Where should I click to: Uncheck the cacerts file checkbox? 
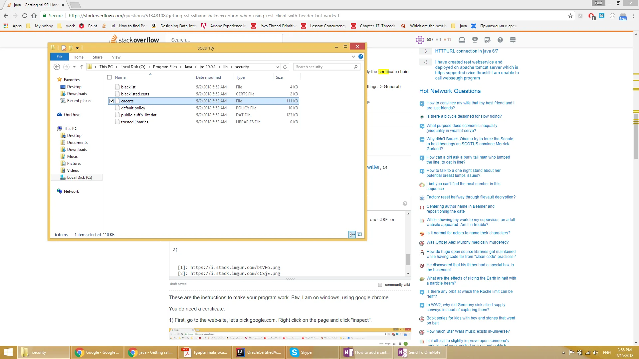(112, 101)
